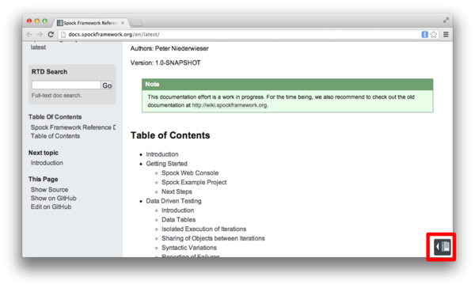Open Spock Web Console link
This screenshot has width=475, height=288.
(190, 173)
